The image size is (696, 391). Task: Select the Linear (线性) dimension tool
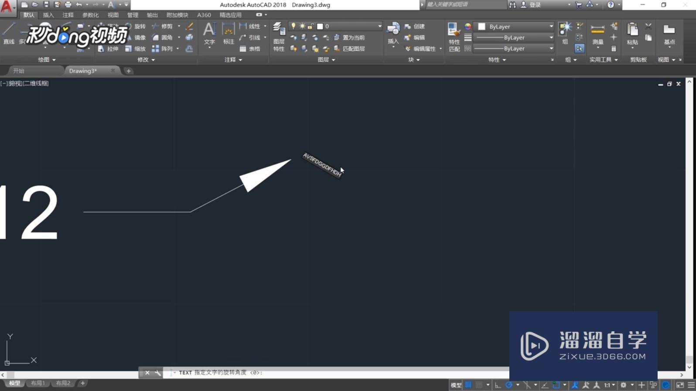coord(250,27)
